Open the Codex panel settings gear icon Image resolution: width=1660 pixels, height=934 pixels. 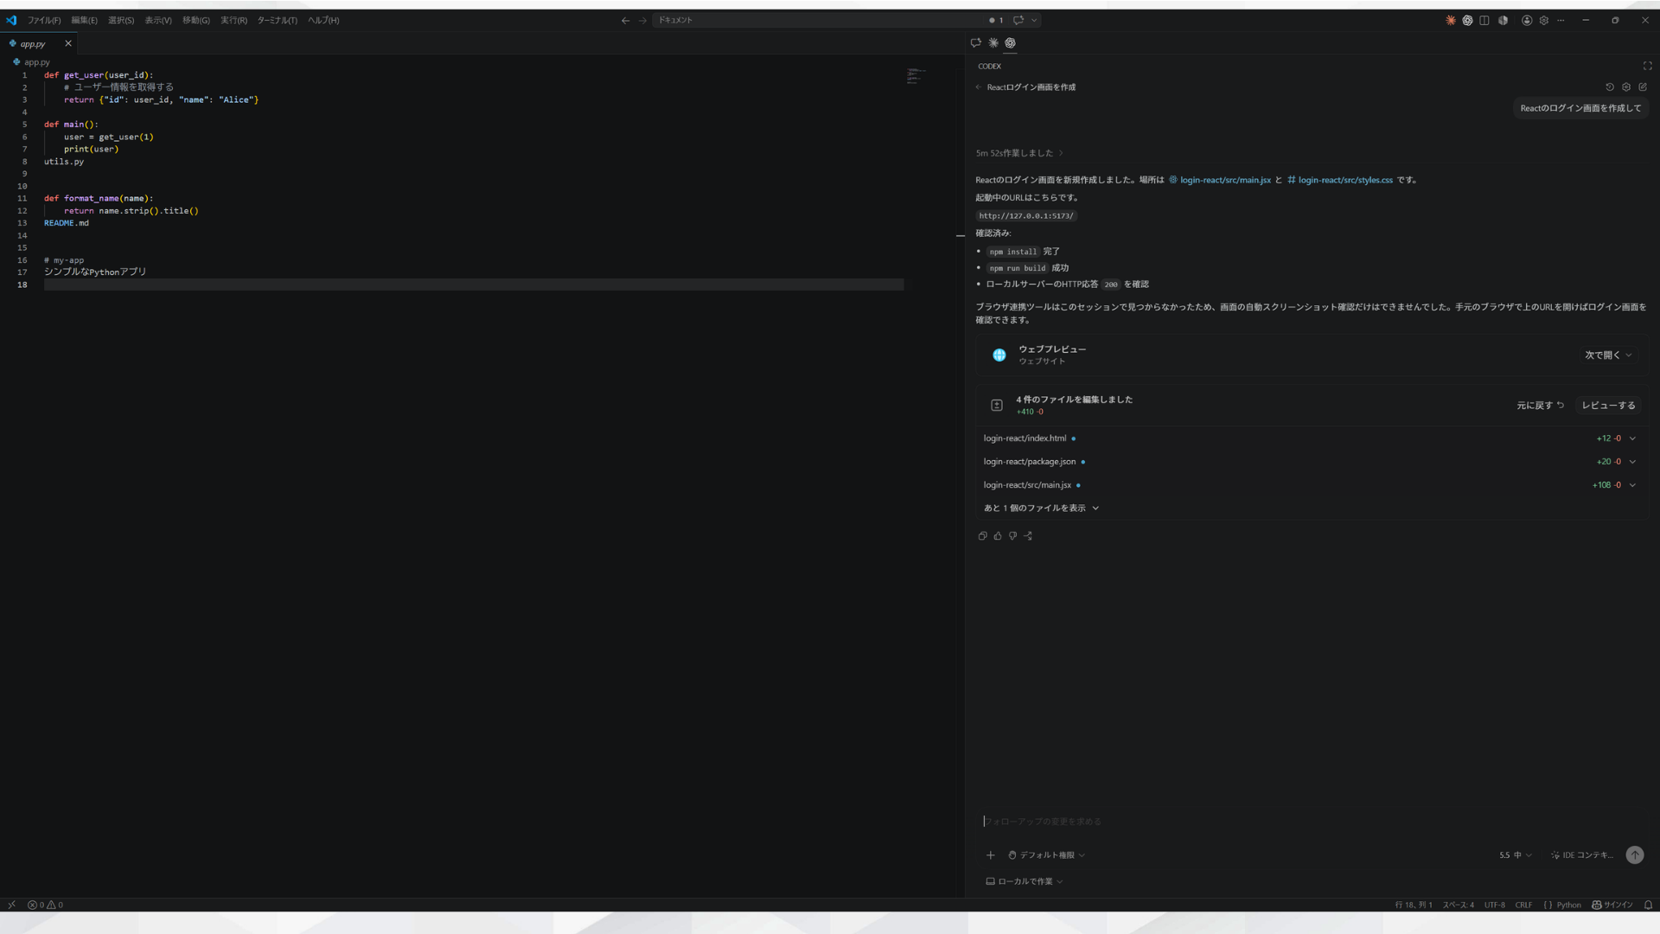click(1626, 87)
